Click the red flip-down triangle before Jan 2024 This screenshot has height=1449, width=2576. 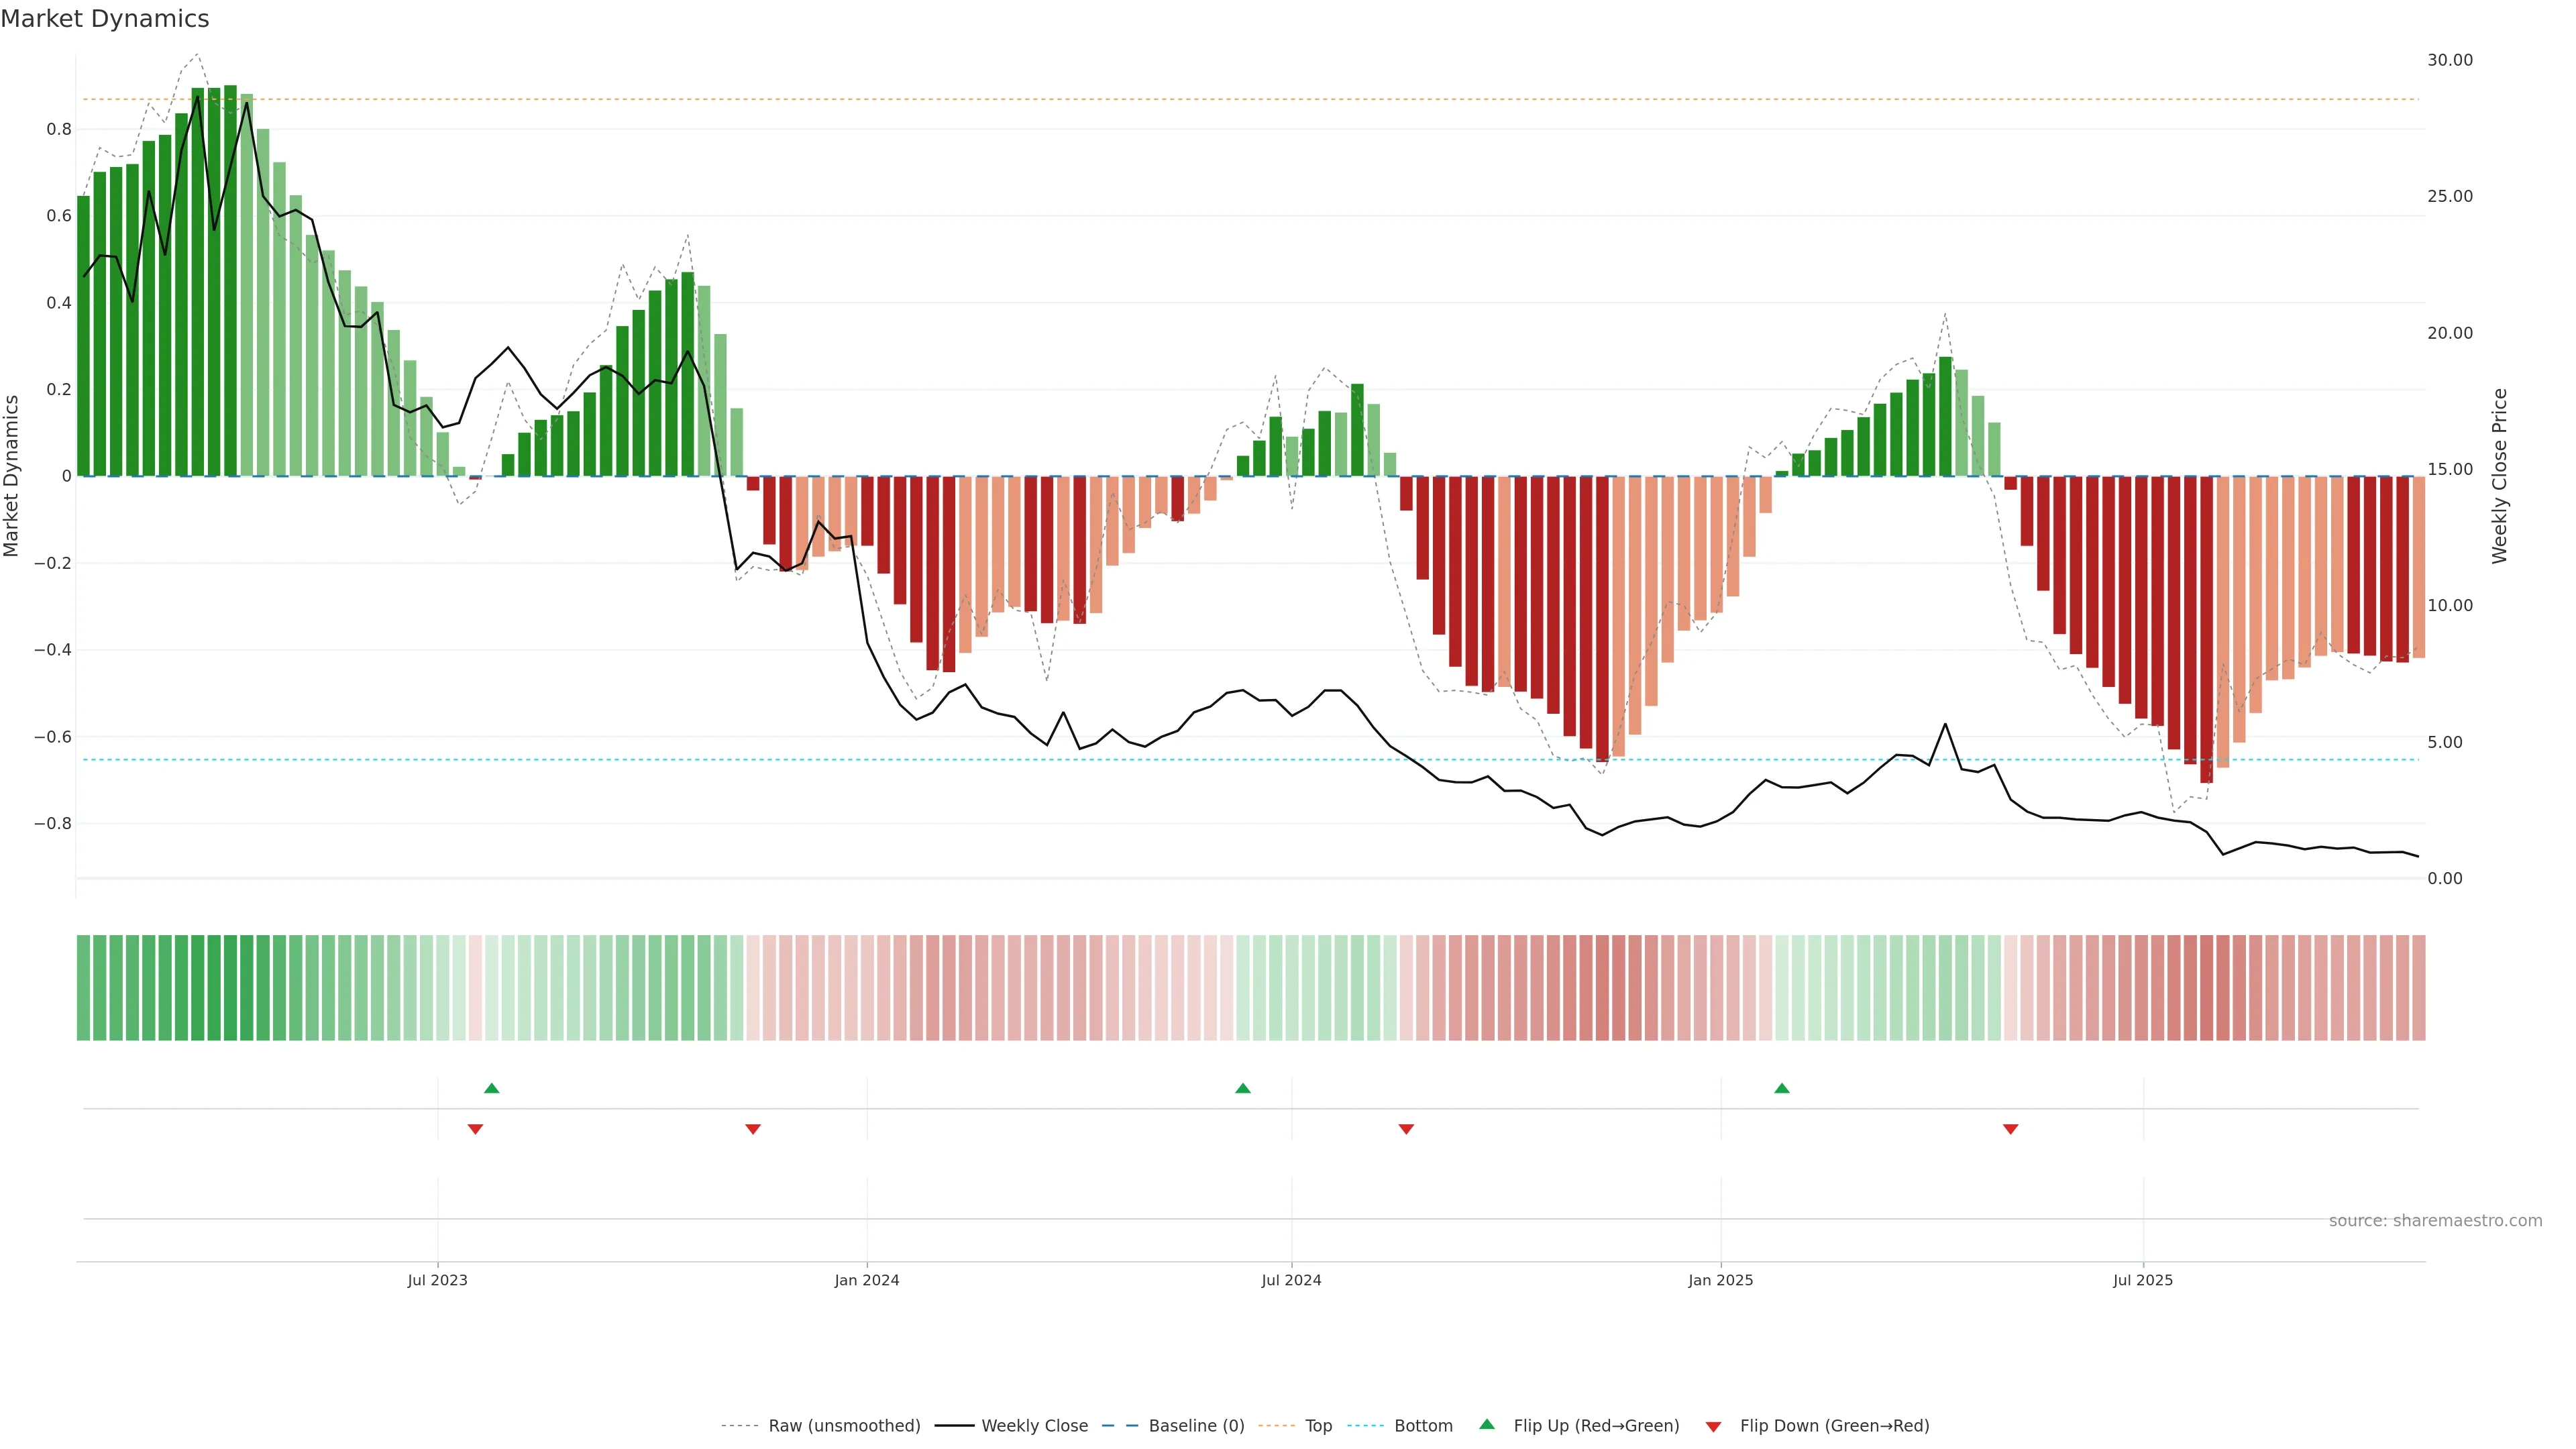tap(753, 1129)
